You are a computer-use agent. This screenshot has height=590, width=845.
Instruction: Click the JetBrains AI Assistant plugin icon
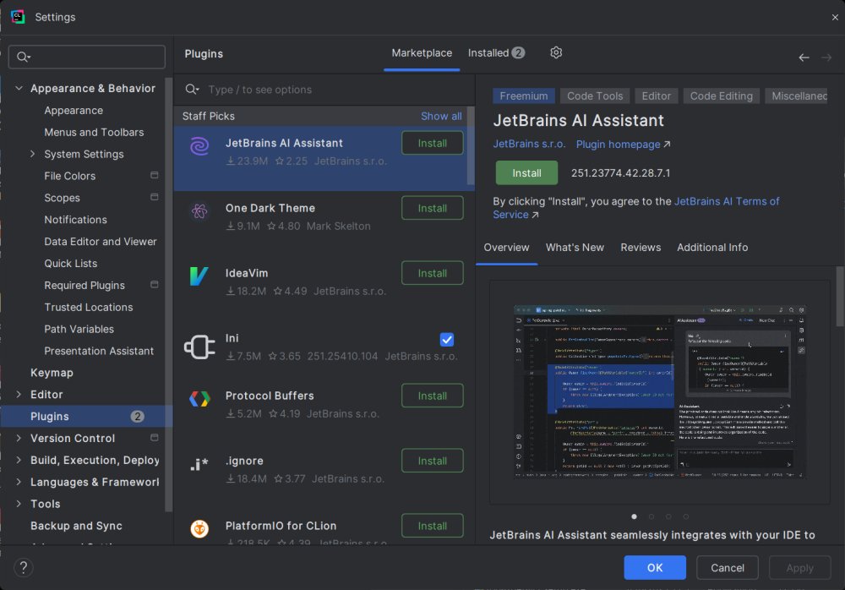point(199,146)
